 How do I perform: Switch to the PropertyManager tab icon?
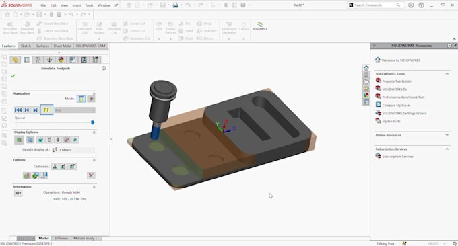pyautogui.click(x=26, y=60)
